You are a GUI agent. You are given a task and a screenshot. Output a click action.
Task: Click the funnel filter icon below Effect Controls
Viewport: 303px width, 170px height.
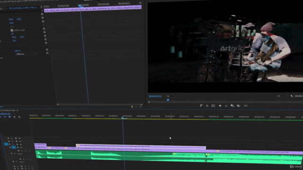coord(132,107)
